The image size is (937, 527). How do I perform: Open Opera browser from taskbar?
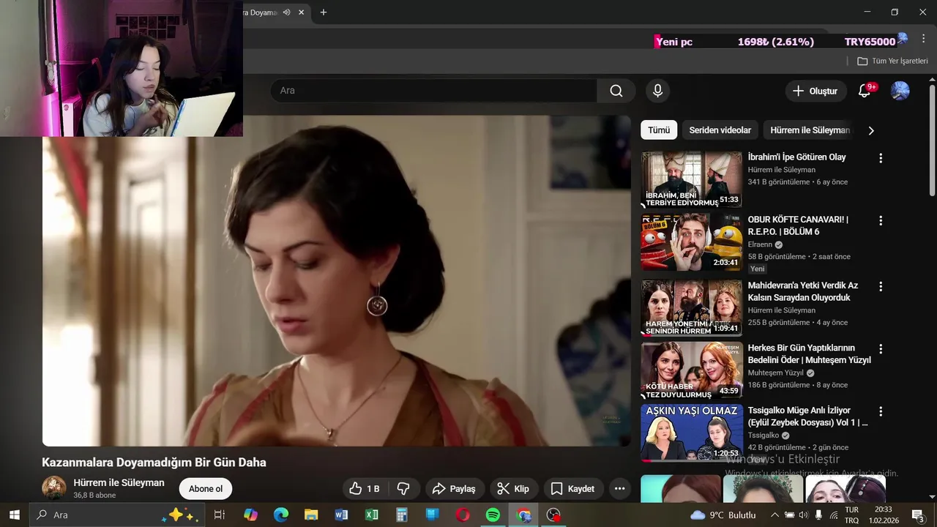coord(463,515)
